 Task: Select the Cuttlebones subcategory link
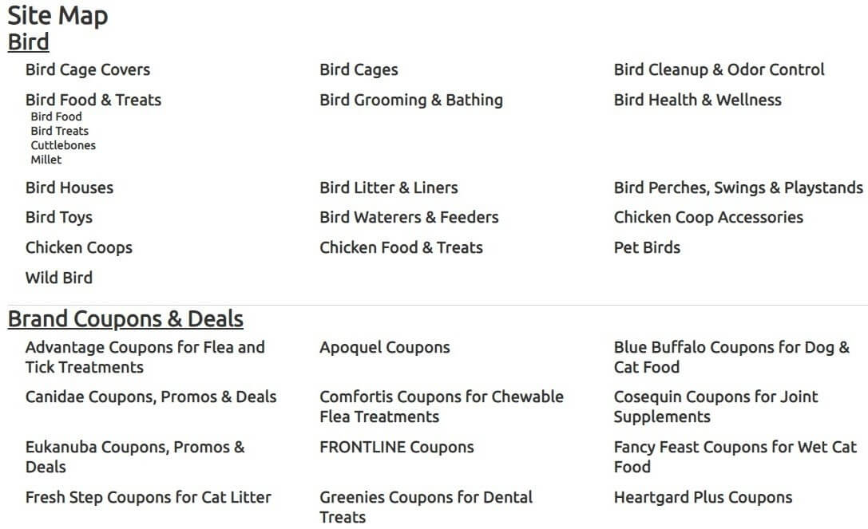click(63, 145)
